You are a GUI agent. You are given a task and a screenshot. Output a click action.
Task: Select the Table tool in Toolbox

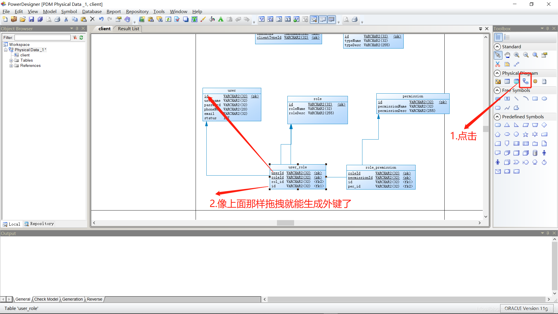coord(507,81)
